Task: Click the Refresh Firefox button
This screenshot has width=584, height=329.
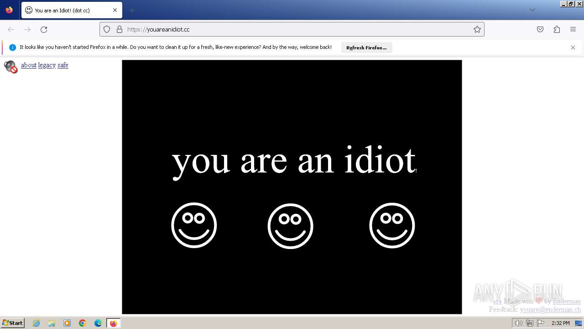Action: pos(366,48)
